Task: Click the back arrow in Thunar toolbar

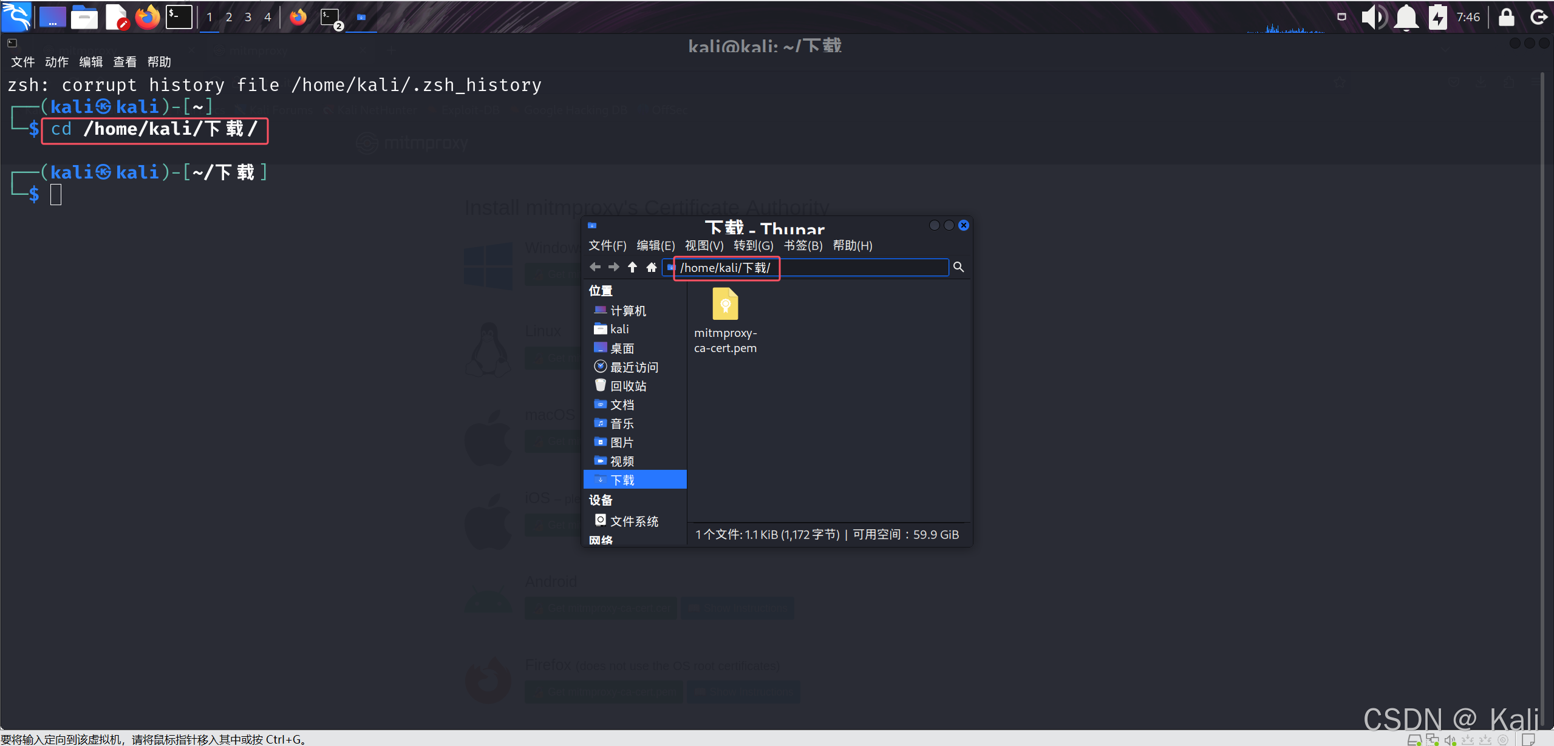Action: point(595,267)
